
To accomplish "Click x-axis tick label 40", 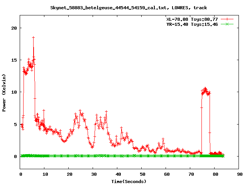I will [x=118, y=174].
